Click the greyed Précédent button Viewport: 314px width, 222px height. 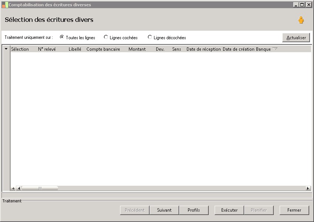coord(135,210)
